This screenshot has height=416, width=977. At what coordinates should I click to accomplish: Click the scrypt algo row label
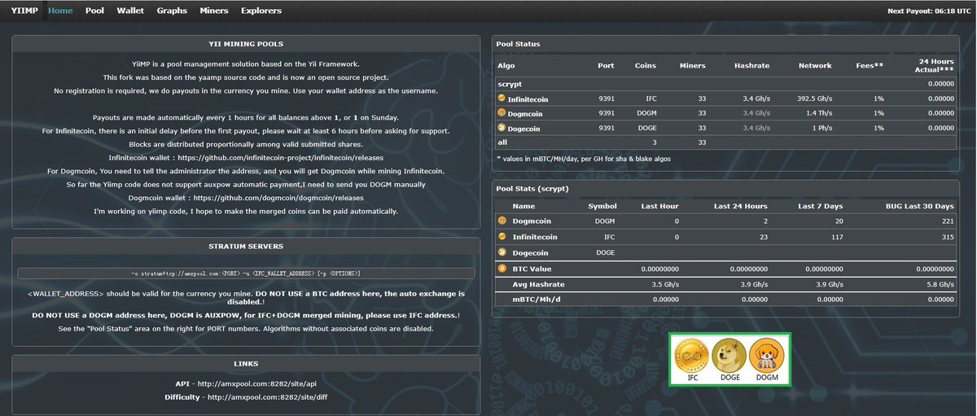[x=510, y=84]
